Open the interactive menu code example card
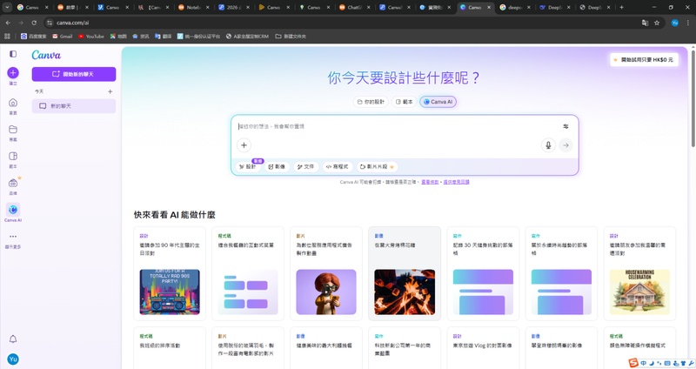696x369 pixels. 248,273
